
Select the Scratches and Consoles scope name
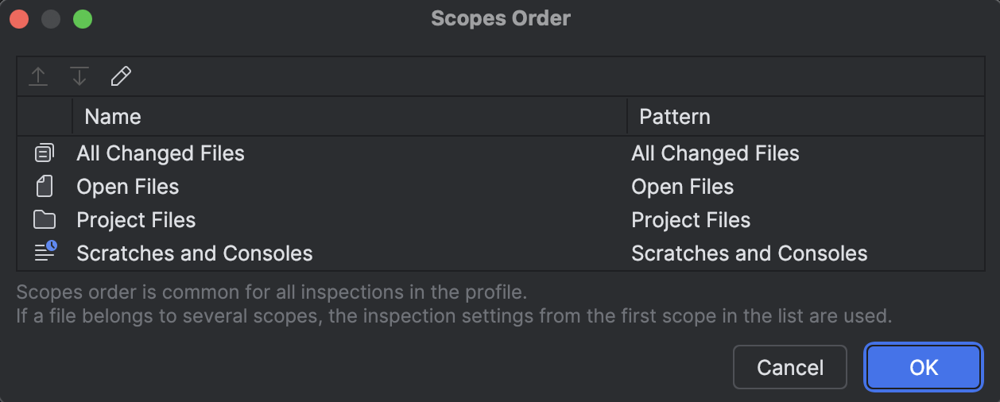click(x=195, y=253)
